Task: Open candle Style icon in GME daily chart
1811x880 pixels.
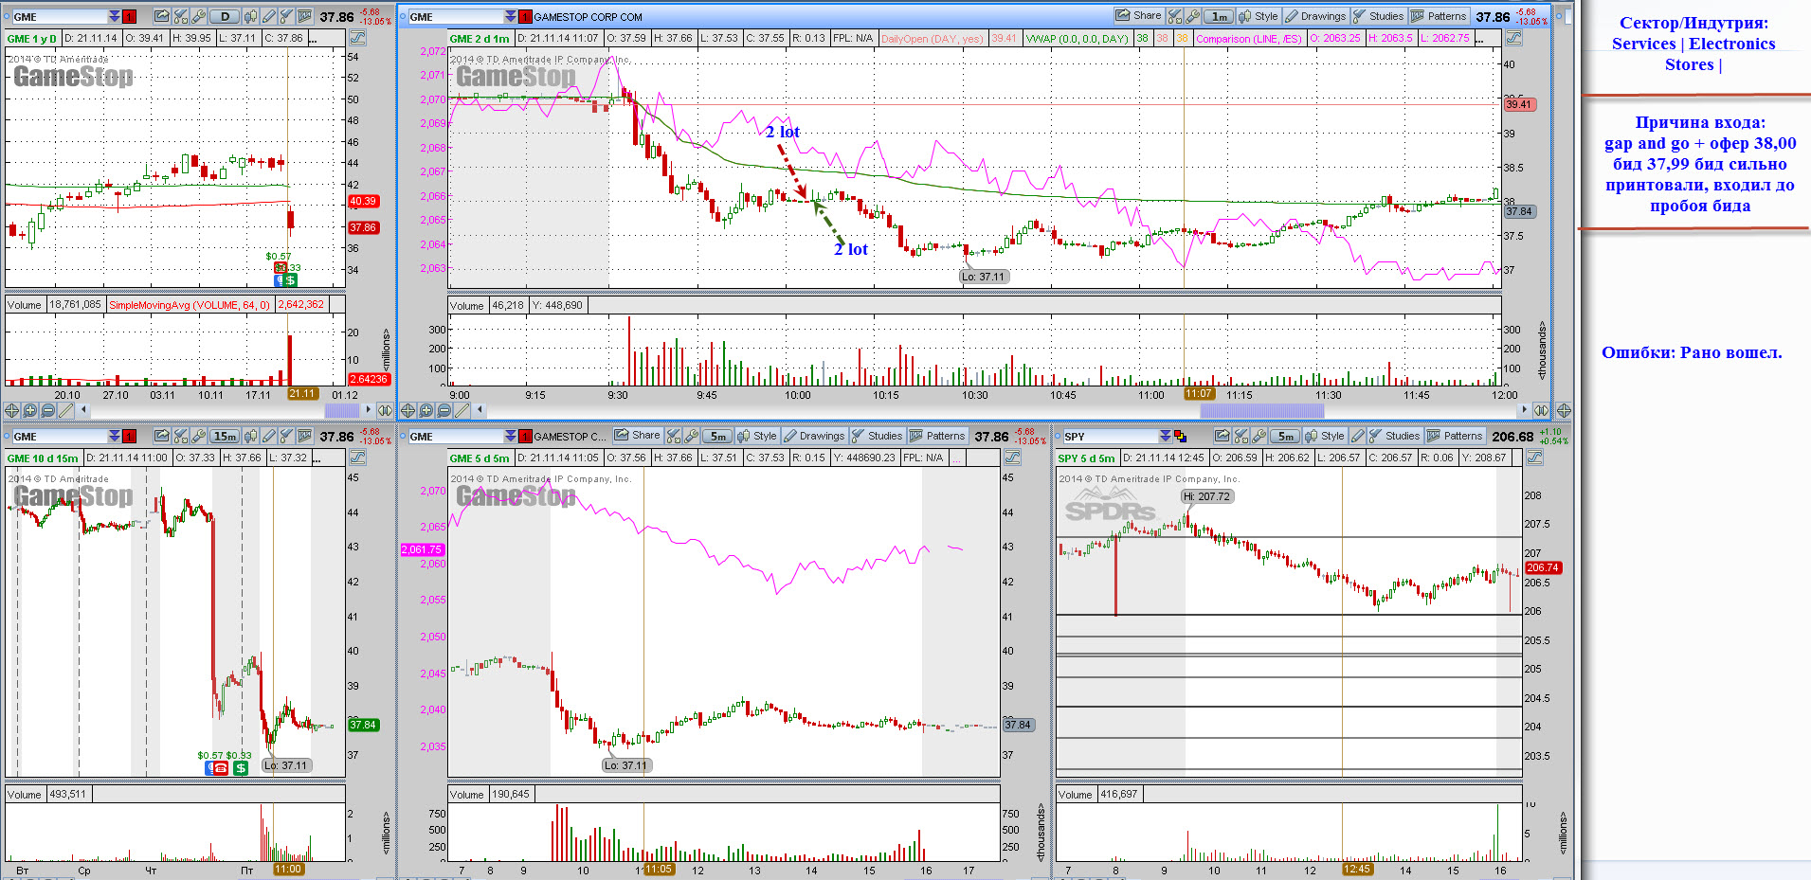Action: coord(251,16)
